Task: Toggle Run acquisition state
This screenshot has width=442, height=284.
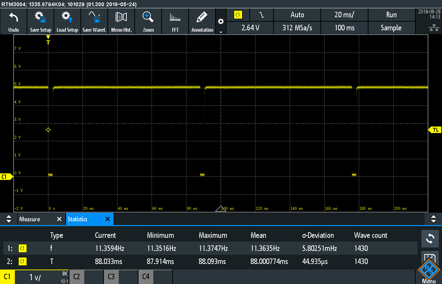Action: pos(391,15)
